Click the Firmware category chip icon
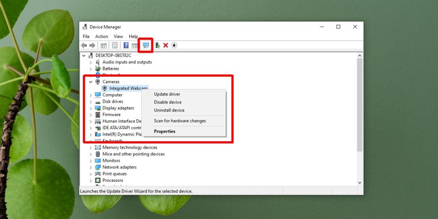The width and height of the screenshot is (438, 219). (98, 115)
